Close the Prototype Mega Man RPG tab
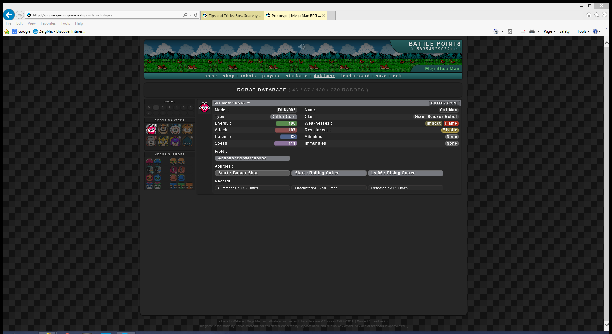Viewport: 612px width, 334px height. click(324, 15)
